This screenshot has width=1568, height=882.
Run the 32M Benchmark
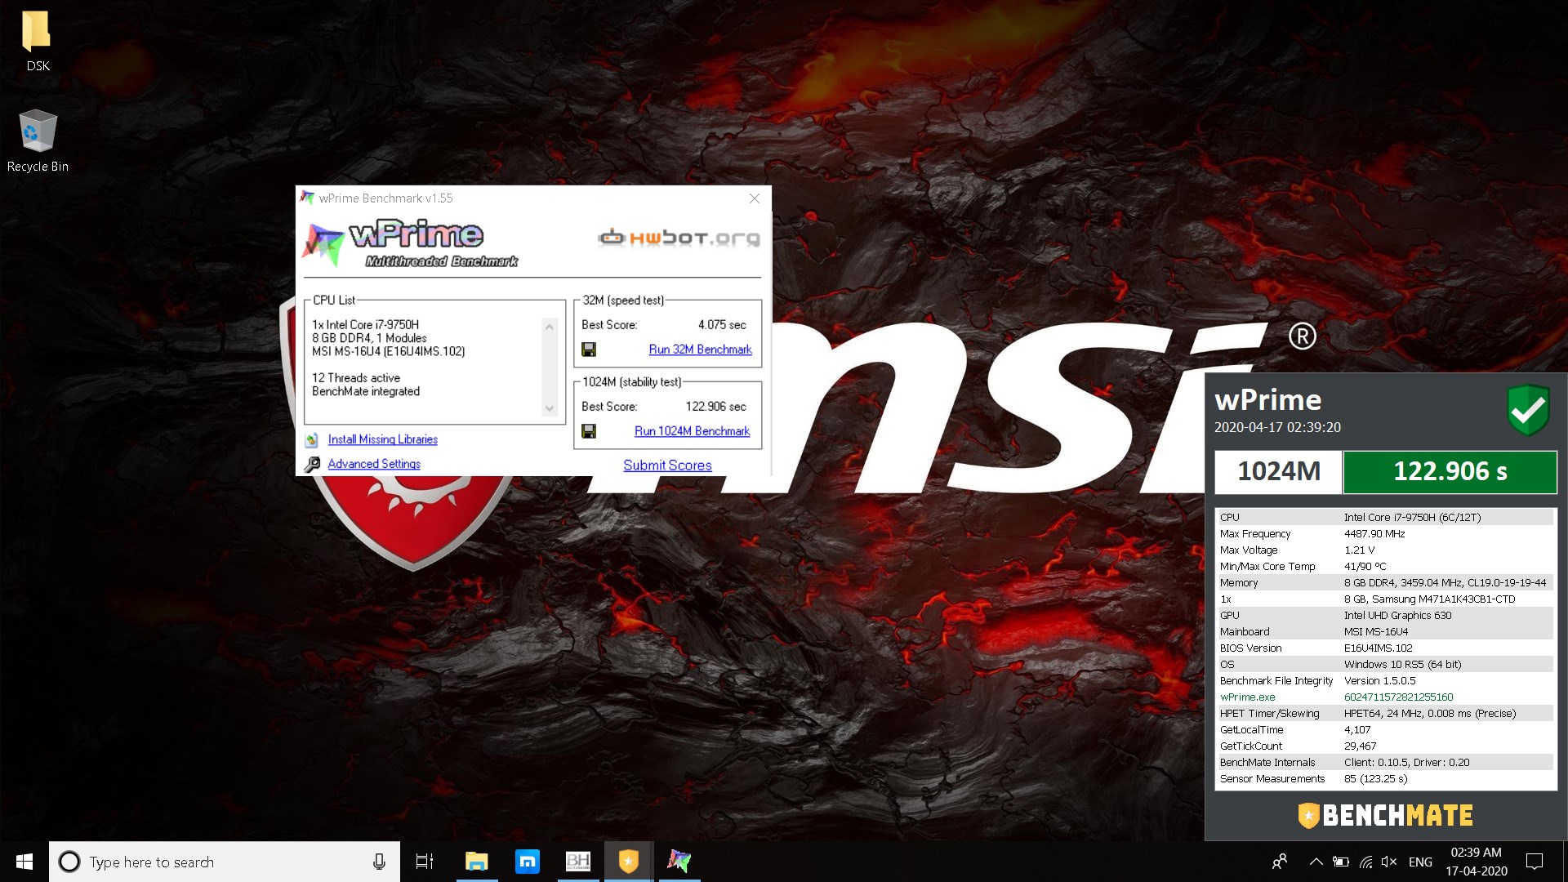tap(700, 350)
